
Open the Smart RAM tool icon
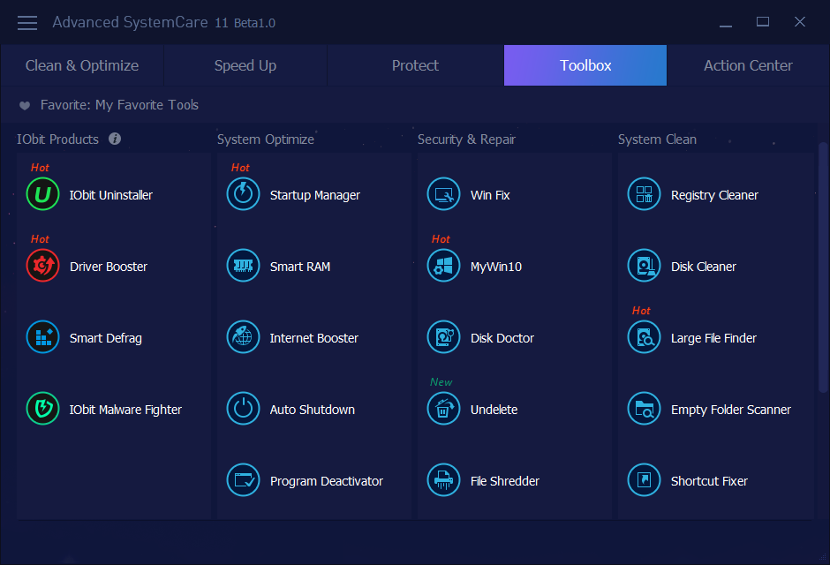[243, 267]
